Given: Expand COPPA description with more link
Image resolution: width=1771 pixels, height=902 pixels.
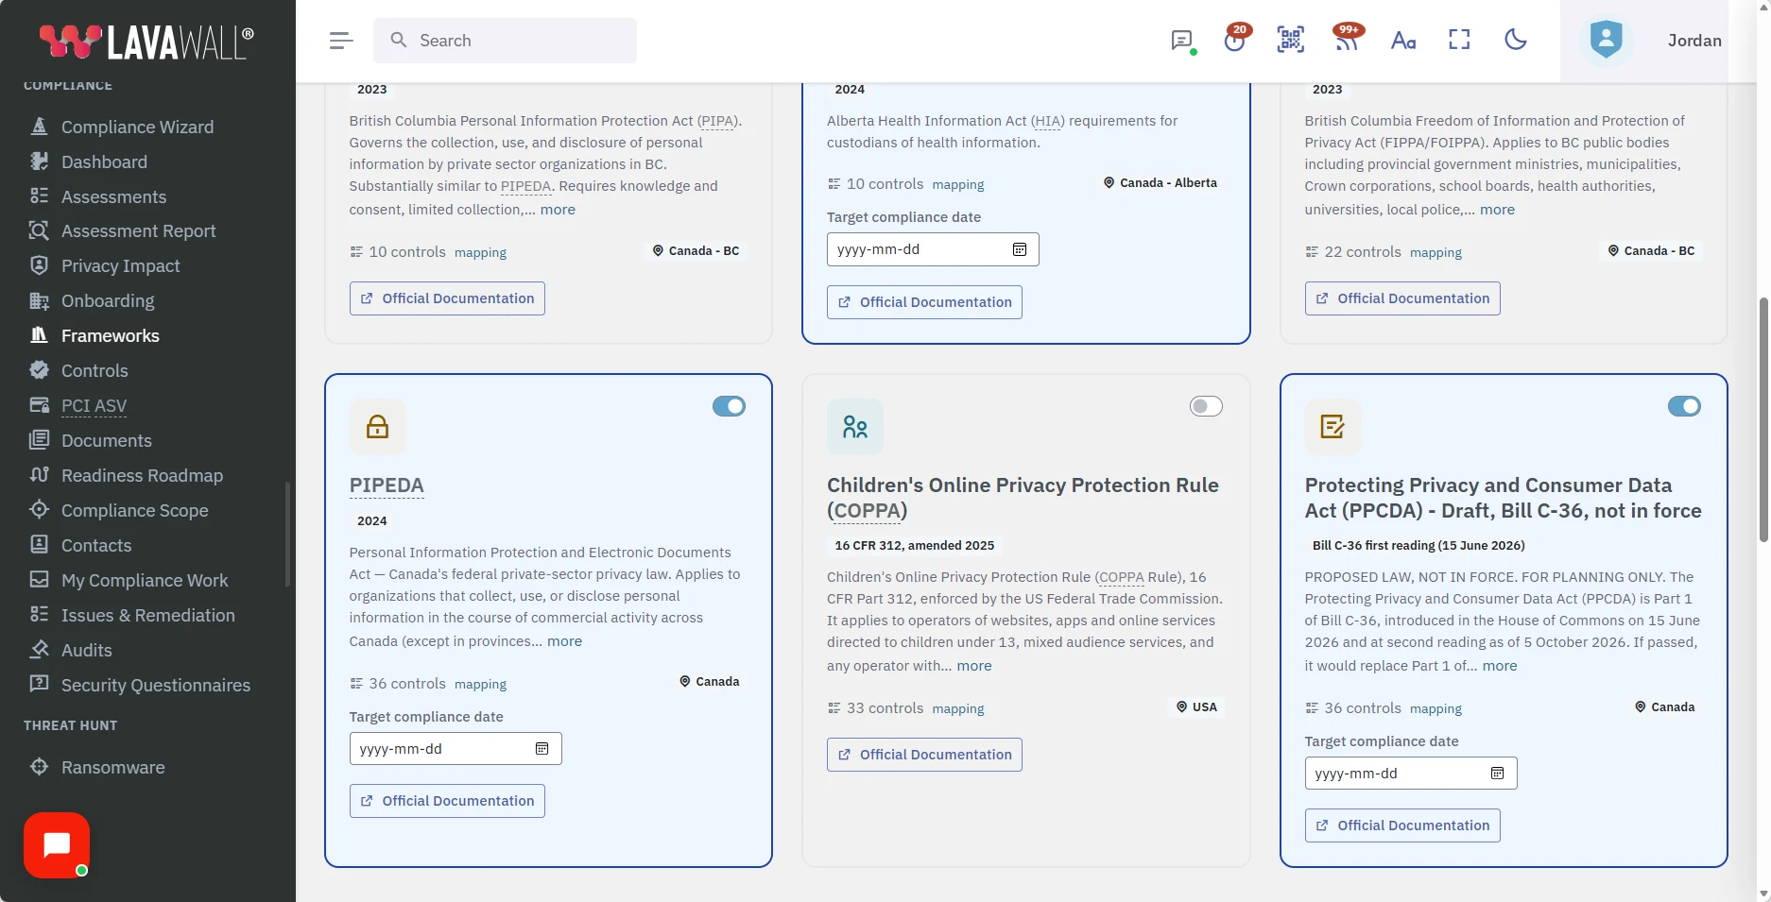Looking at the screenshot, I should click(974, 666).
